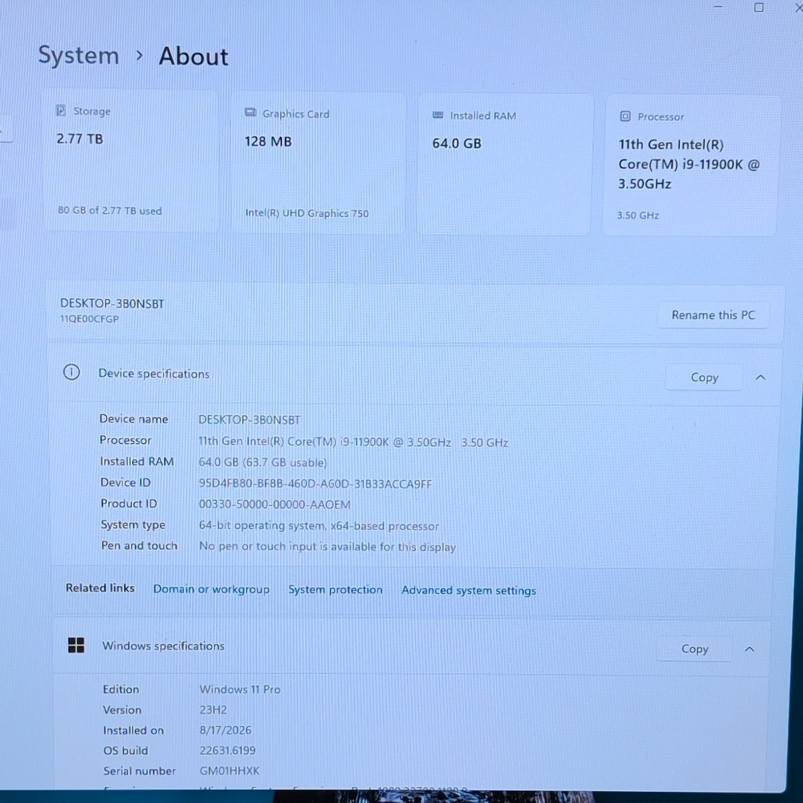Click the Storage drive icon
The width and height of the screenshot is (803, 803).
(x=61, y=111)
